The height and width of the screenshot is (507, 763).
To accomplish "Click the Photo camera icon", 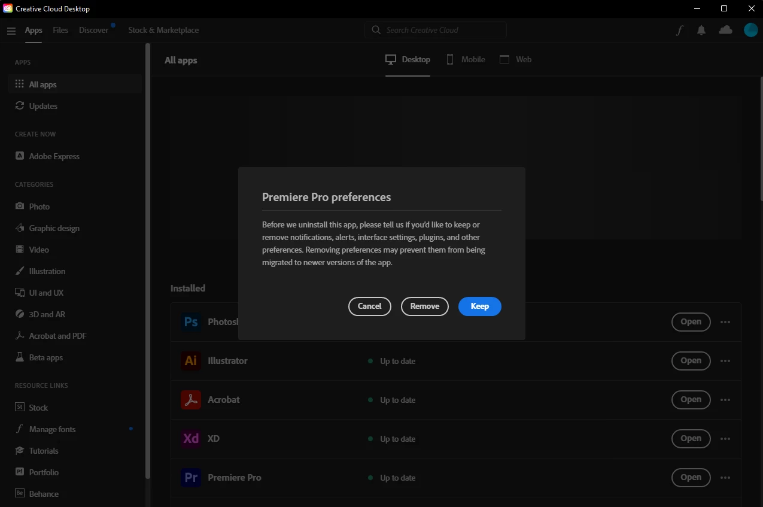I will pyautogui.click(x=20, y=207).
